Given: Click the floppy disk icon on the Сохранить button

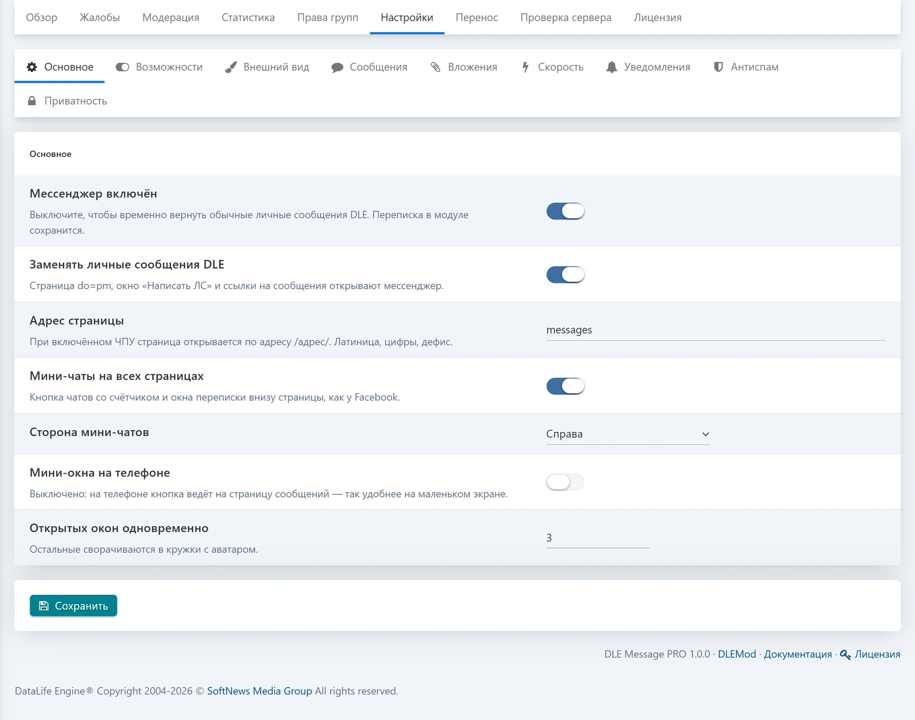Looking at the screenshot, I should (43, 606).
